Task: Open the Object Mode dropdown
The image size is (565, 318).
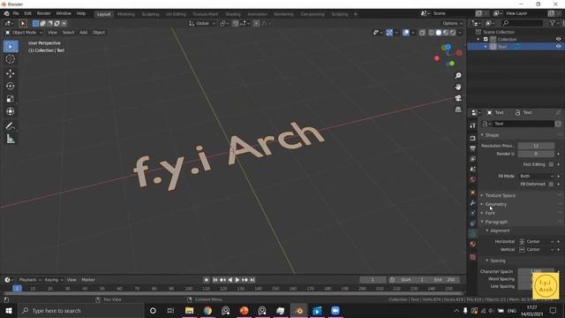Action: tap(24, 33)
